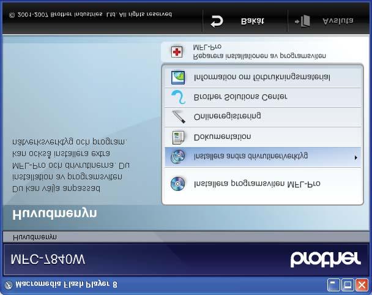Screen dimensions: 372x295
Task: Click the CD icon for Installera programsviten MFL-Pro
Action: click(177, 184)
